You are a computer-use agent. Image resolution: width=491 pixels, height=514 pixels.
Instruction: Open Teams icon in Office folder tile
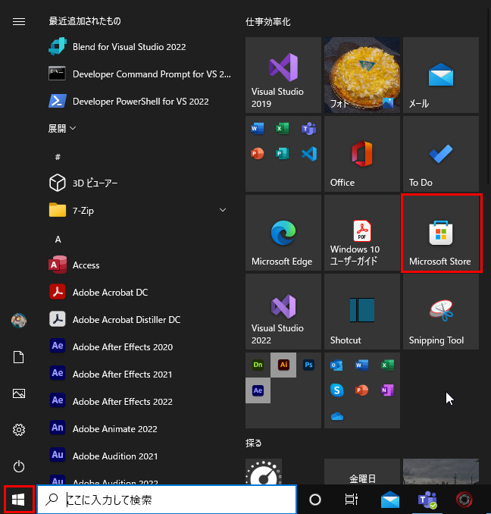coord(308,128)
